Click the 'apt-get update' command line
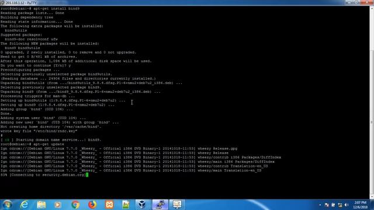This screenshot has width=374, height=210. (32, 144)
